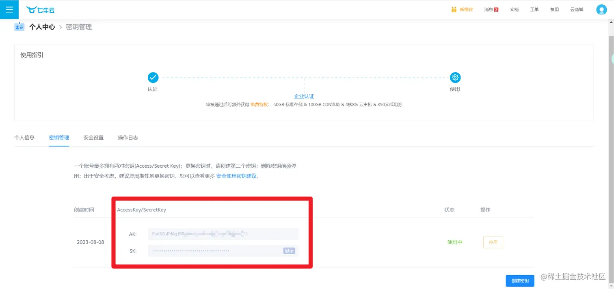
Task: Open 费用 billing menu
Action: point(554,9)
